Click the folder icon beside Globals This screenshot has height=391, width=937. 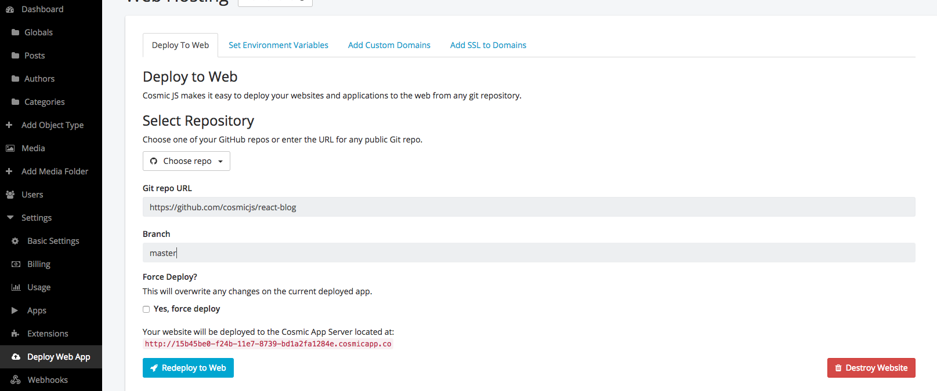click(16, 32)
